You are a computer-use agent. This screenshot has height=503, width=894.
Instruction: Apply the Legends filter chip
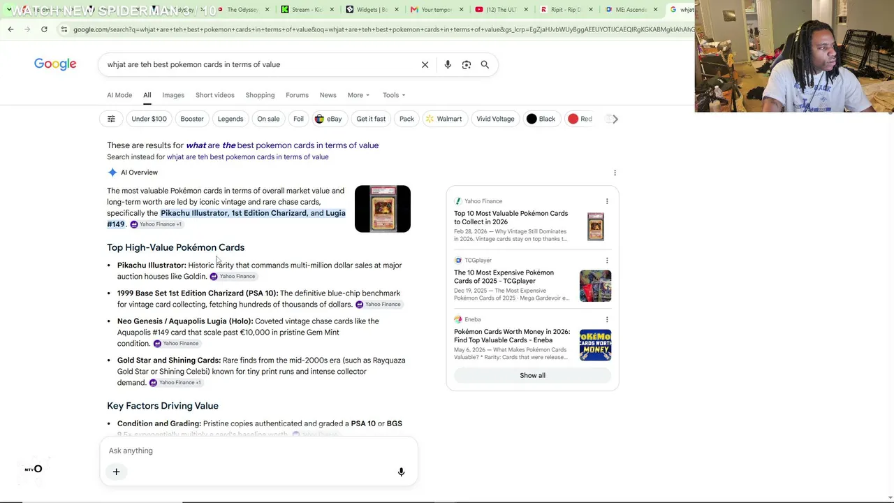click(230, 119)
